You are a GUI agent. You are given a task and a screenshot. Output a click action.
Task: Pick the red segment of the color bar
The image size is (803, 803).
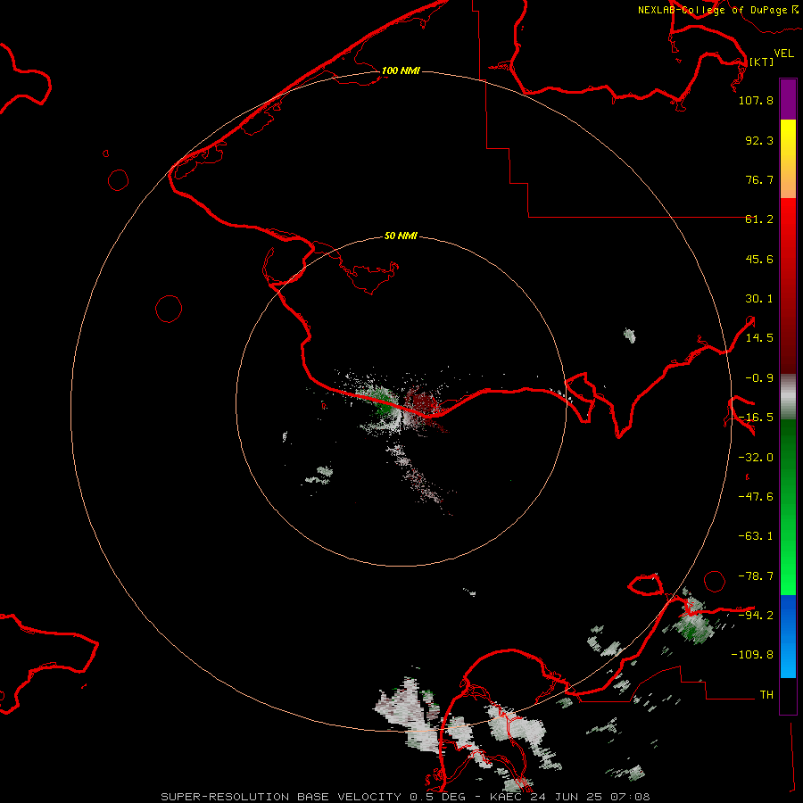(788, 286)
